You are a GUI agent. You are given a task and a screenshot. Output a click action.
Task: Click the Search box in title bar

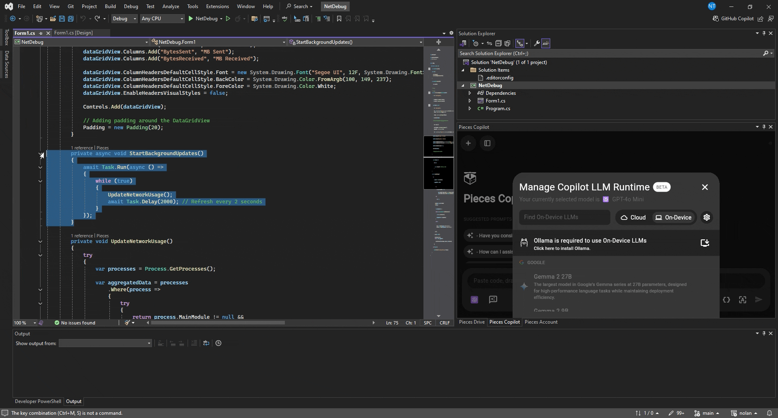click(x=299, y=6)
